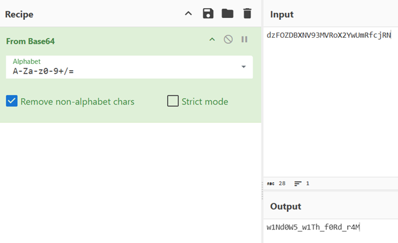The width and height of the screenshot is (398, 243).
Task: Select the Output pane heading
Action: pos(286,206)
